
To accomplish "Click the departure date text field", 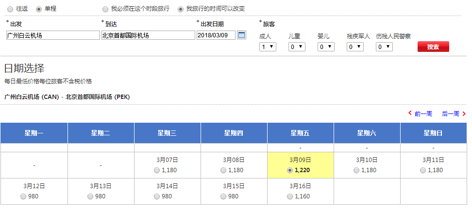I will pos(216,35).
